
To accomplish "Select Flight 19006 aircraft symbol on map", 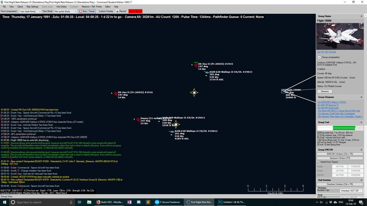I will click(x=283, y=91).
